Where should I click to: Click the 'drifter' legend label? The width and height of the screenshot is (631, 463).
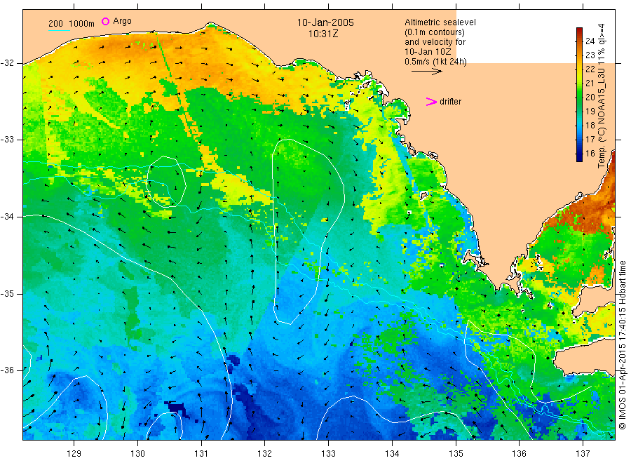tap(450, 102)
